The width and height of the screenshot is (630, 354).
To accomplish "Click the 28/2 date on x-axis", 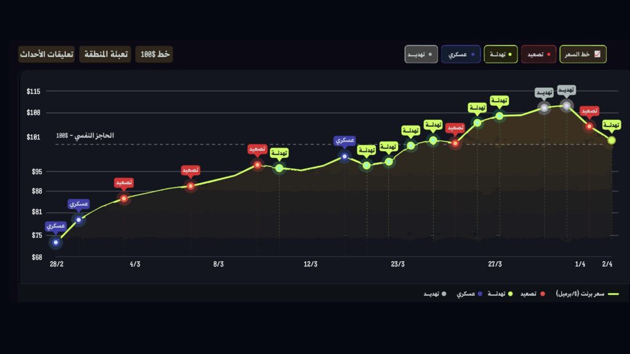I will (x=57, y=264).
